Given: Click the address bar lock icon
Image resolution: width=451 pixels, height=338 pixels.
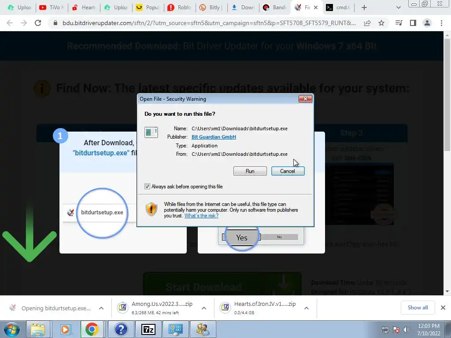Looking at the screenshot, I should pos(55,23).
